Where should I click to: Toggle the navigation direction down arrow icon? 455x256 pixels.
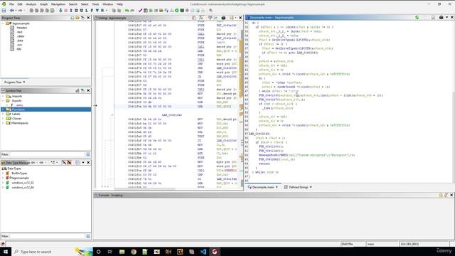(60, 11)
